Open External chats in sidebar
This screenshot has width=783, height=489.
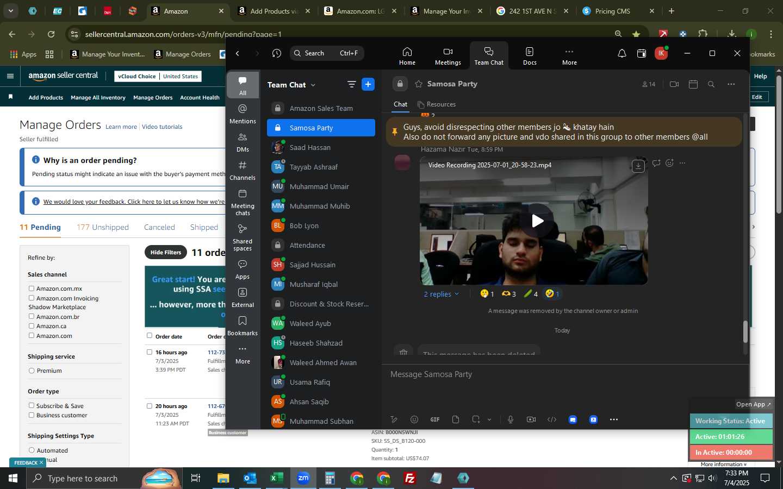(x=243, y=298)
